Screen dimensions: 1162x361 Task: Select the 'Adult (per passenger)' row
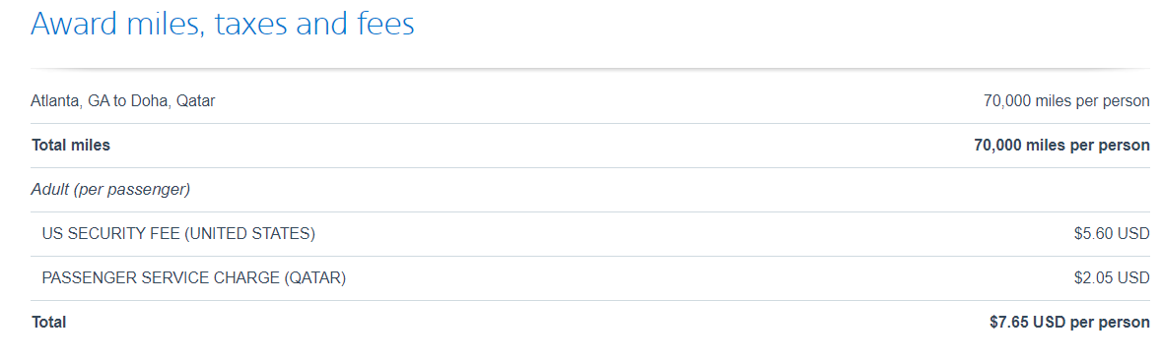point(590,190)
